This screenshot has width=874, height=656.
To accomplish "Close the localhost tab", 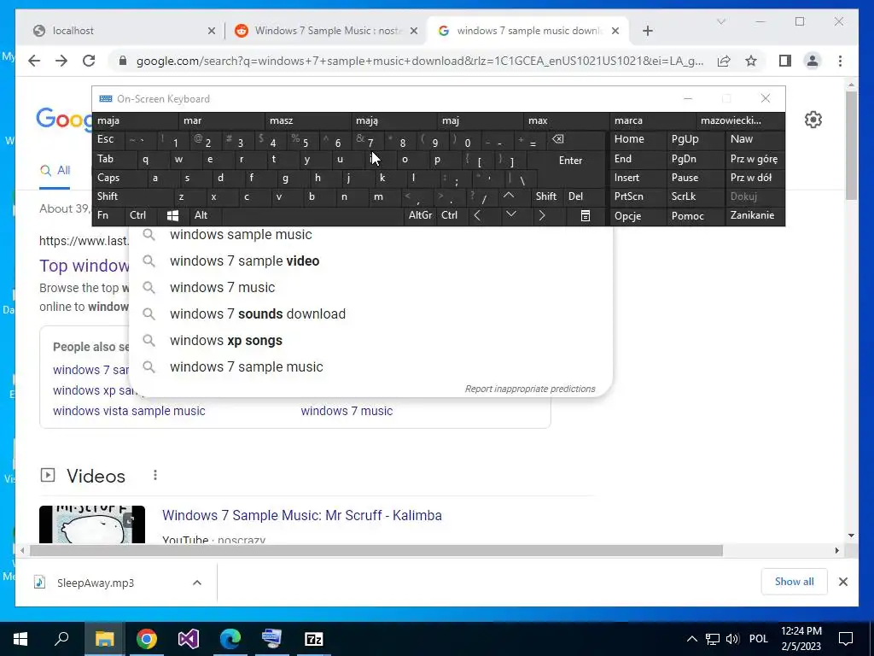I will click(x=212, y=31).
